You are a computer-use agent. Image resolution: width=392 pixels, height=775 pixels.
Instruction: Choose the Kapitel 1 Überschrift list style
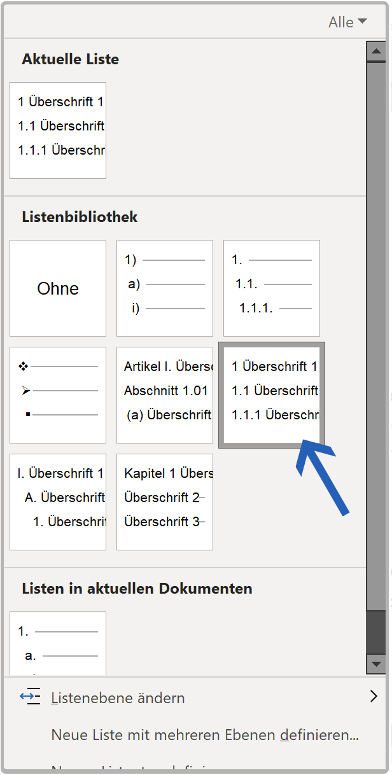tap(165, 502)
